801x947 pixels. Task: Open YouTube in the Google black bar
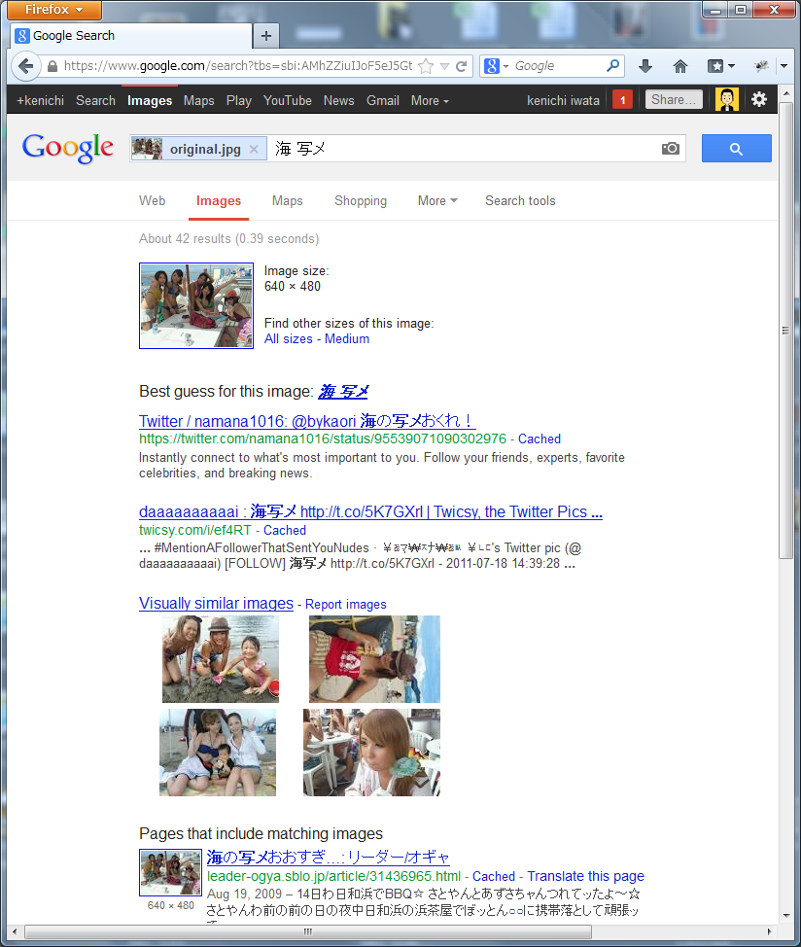tap(288, 101)
